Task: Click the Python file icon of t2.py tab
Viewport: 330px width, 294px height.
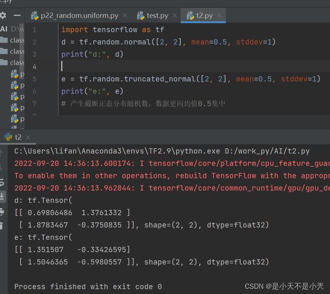Action: pos(190,16)
